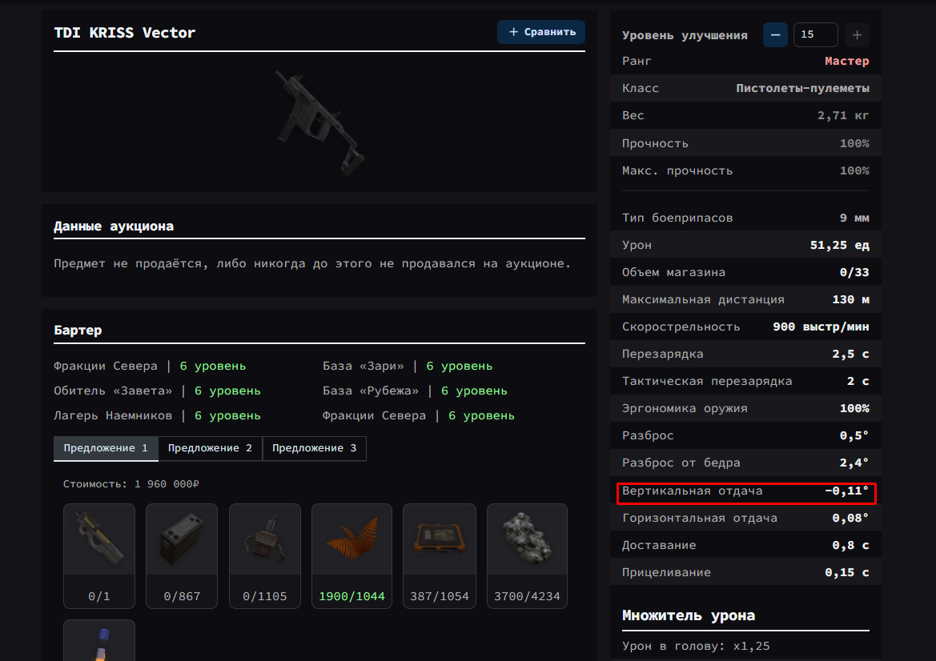Open barter item with 0/1 count
Screen dimensions: 936x661
tap(99, 556)
